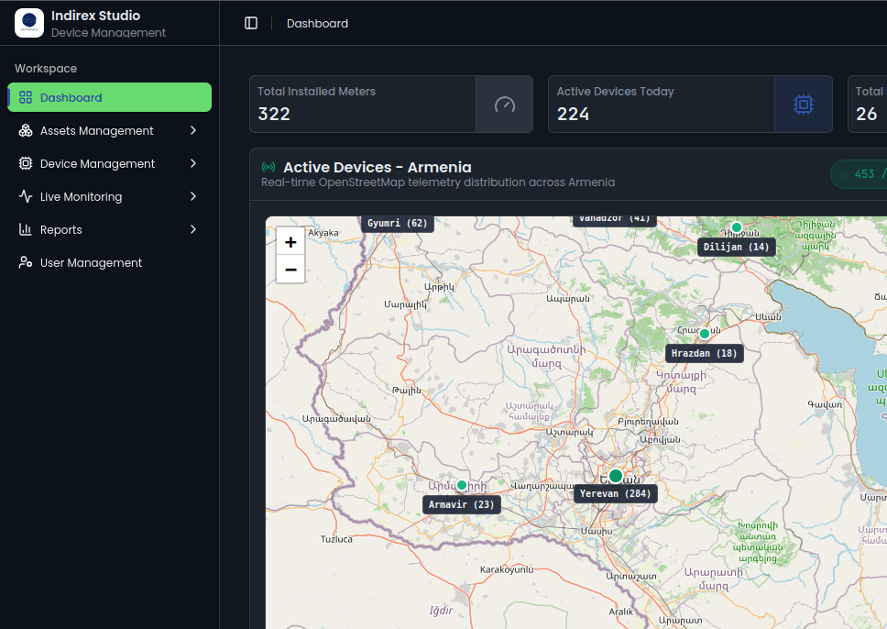Expand Live Monitoring chevron

click(193, 196)
